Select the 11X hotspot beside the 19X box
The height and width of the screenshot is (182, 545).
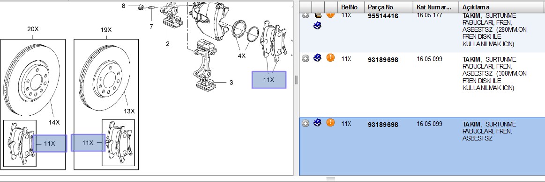click(88, 142)
